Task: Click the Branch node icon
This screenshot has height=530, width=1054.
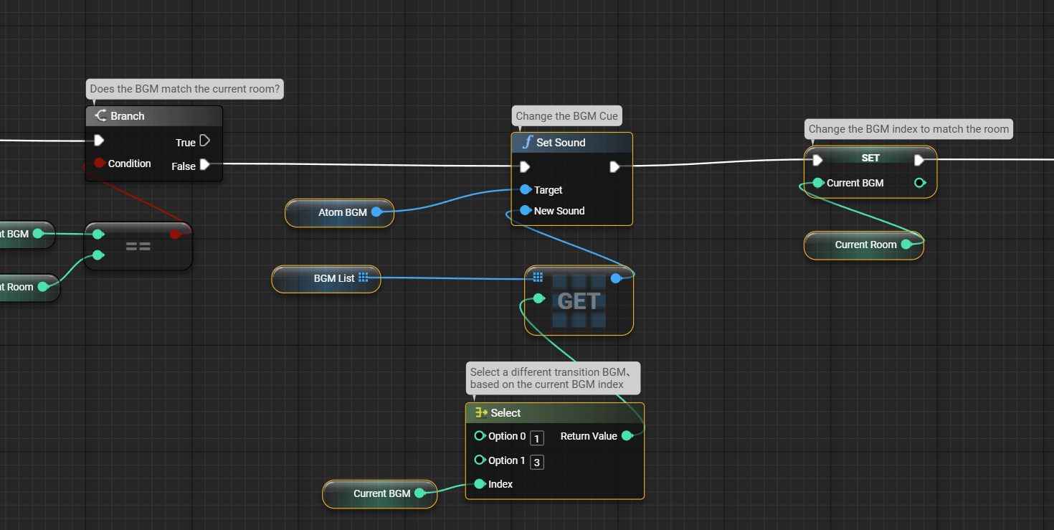Action: click(101, 116)
